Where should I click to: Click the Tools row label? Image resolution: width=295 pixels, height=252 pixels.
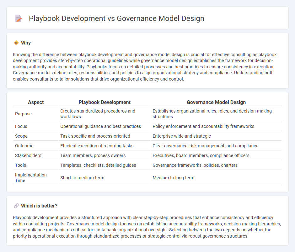pos(20,165)
